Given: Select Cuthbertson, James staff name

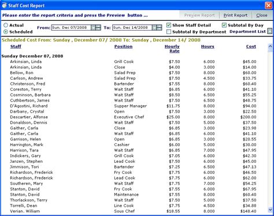Looking at the screenshot, I should click(x=29, y=100).
